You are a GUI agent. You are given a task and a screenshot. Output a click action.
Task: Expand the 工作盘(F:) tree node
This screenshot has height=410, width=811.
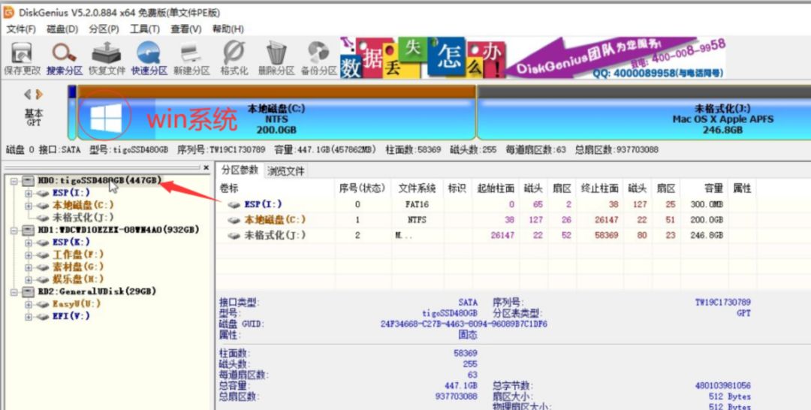coord(29,255)
